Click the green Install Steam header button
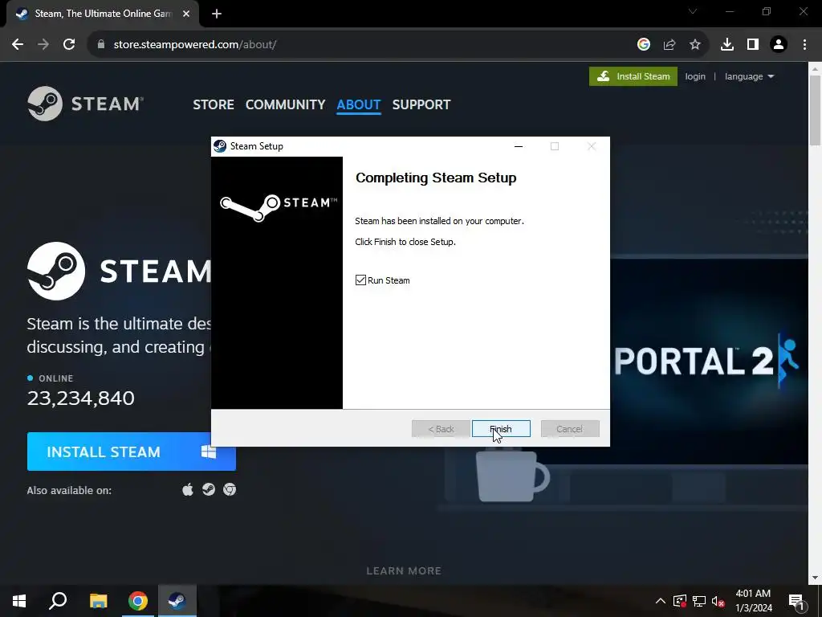822x617 pixels. [x=633, y=76]
